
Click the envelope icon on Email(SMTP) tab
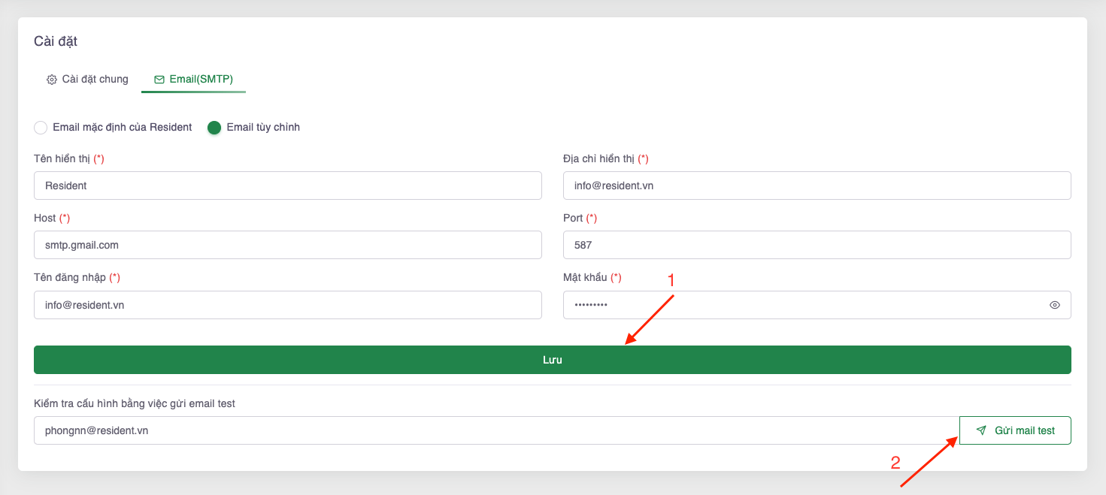[159, 80]
